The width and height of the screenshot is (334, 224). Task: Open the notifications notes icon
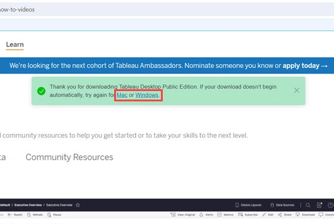tap(319, 205)
